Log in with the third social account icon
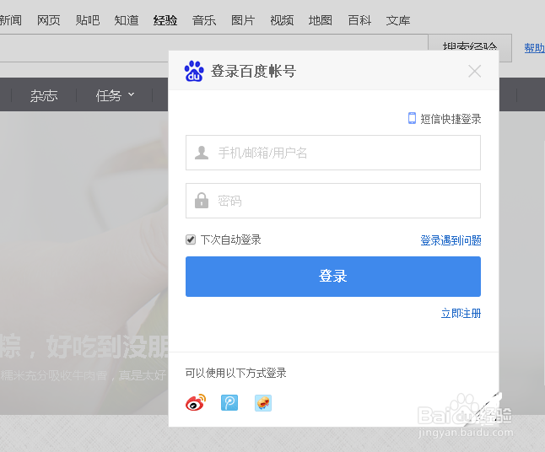The height and width of the screenshot is (452, 545). [x=263, y=402]
